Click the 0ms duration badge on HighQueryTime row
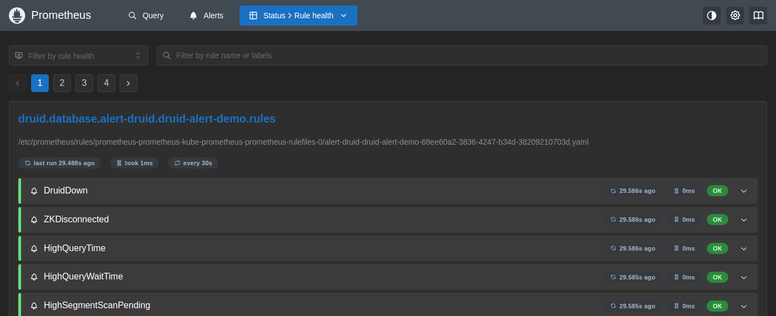 684,248
